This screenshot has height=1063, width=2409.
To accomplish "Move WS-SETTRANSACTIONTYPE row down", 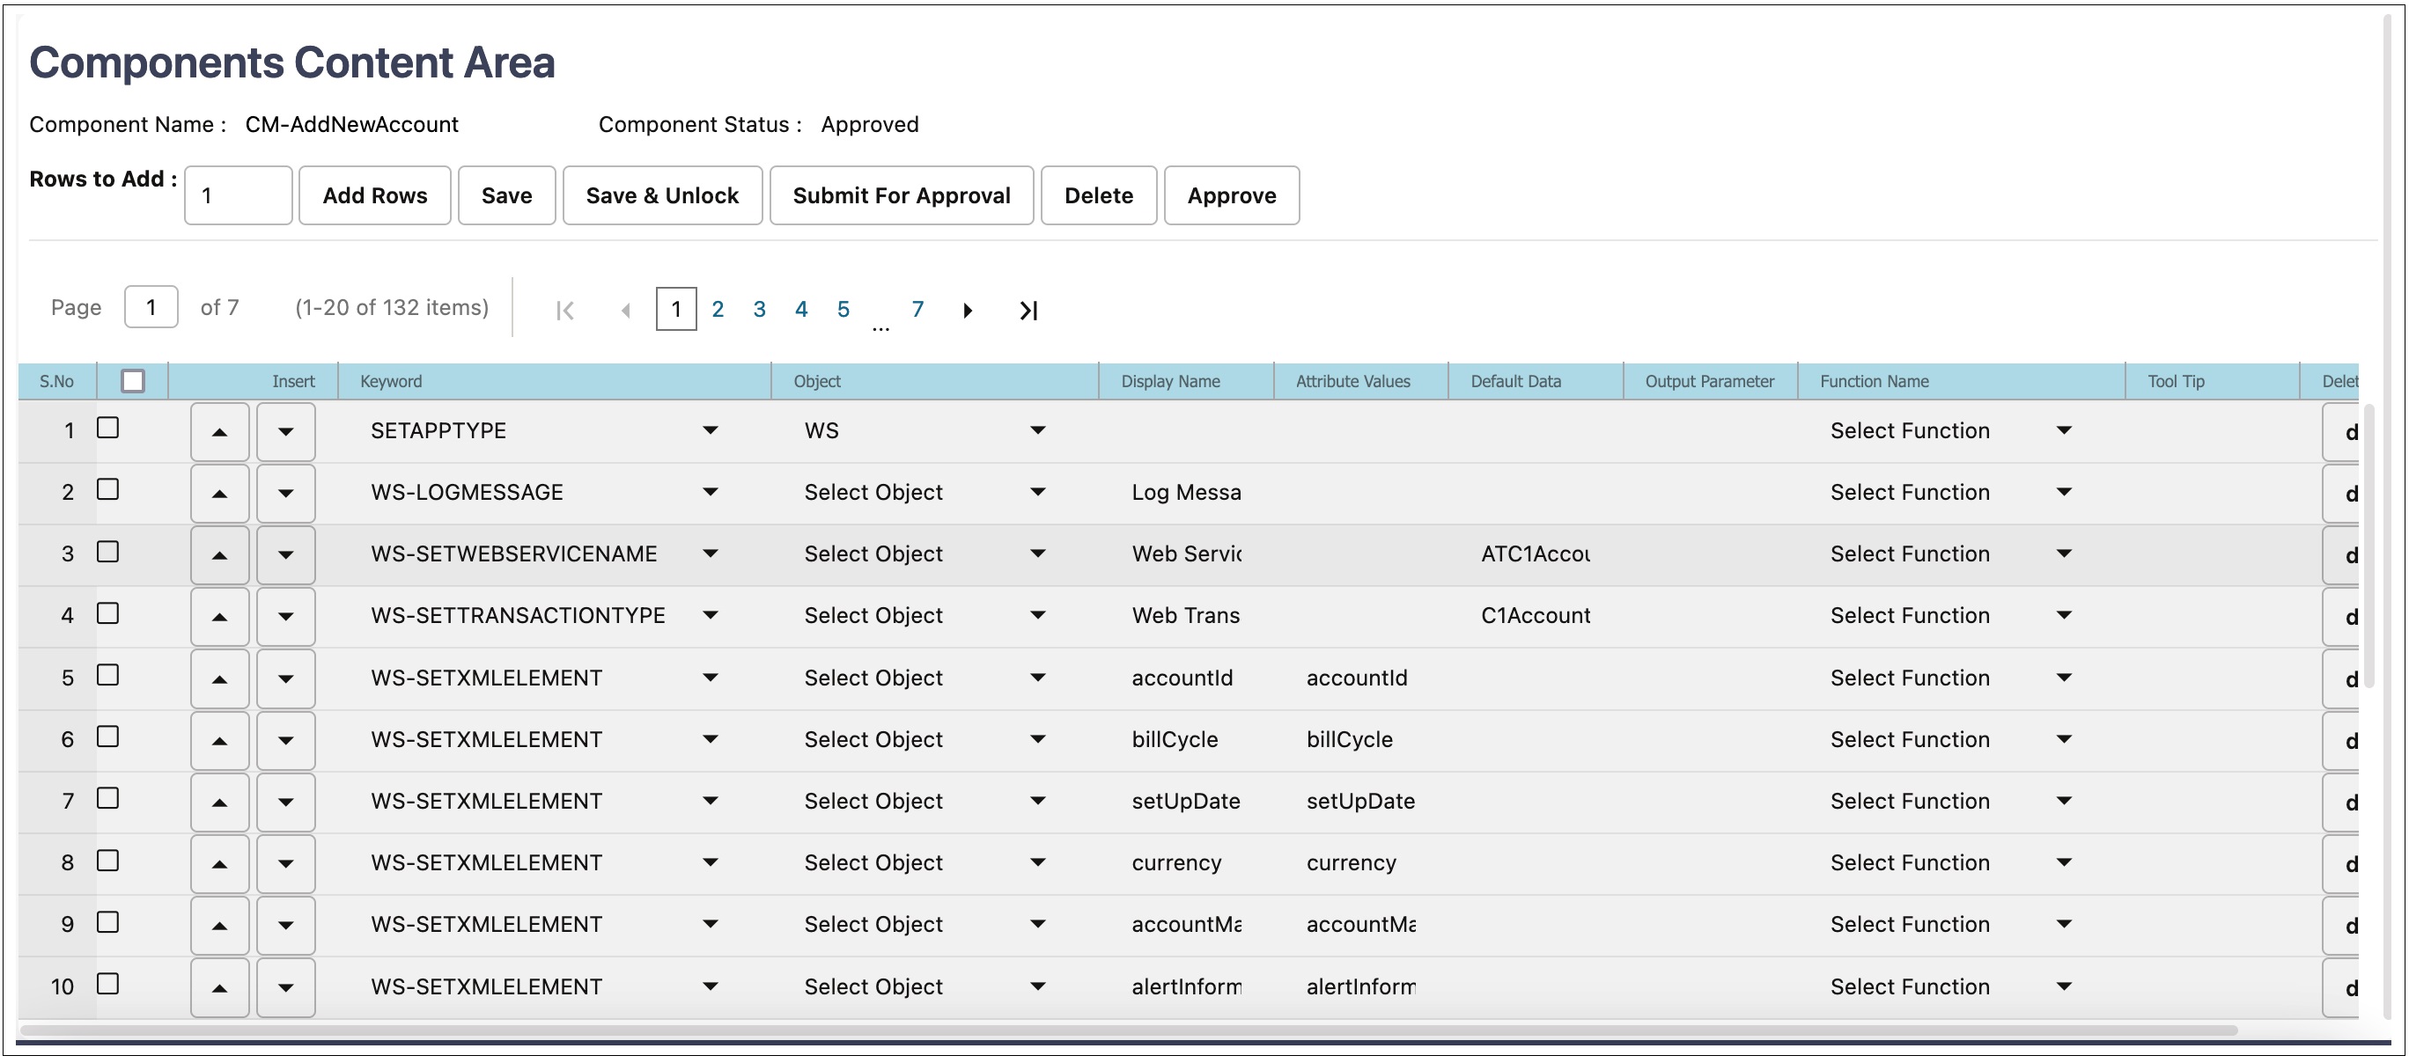I will point(286,617).
